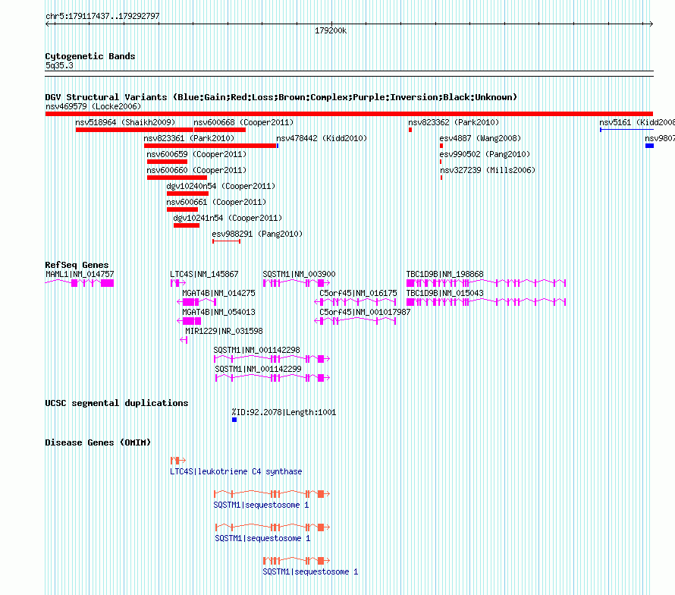675x595 pixels.
Task: Select esv988291 (Pang2010) variant
Action: (x=257, y=234)
